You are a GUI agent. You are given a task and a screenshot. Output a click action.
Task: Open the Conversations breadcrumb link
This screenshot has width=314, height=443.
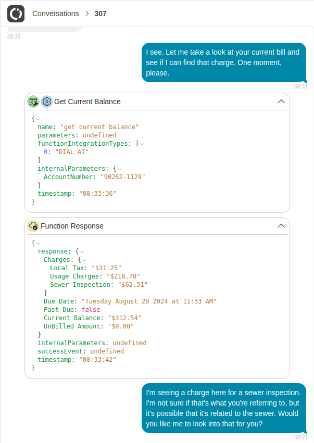[55, 14]
